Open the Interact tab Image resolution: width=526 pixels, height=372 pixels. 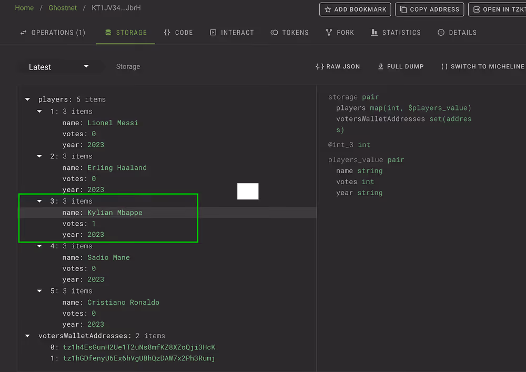click(x=232, y=33)
